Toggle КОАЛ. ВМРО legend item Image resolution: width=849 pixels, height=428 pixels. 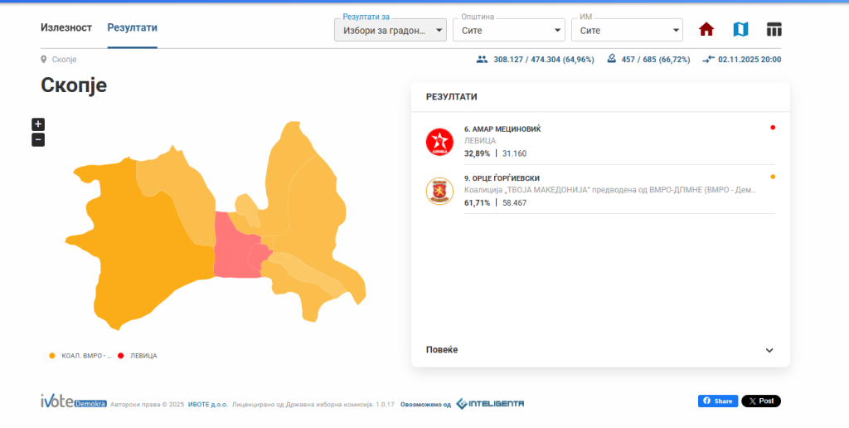tap(80, 356)
